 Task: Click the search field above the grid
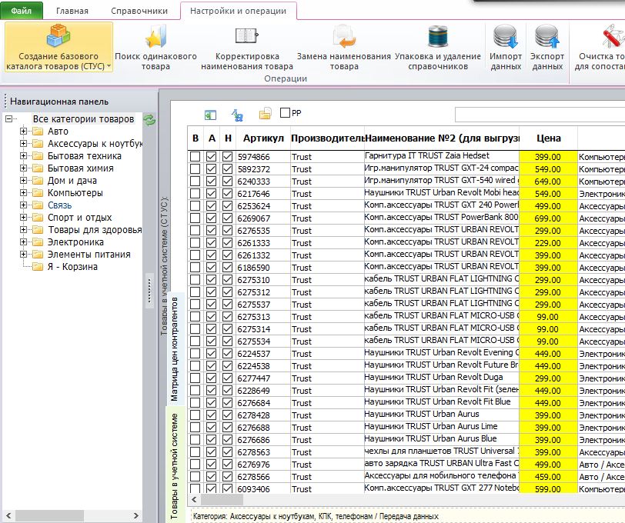540,115
